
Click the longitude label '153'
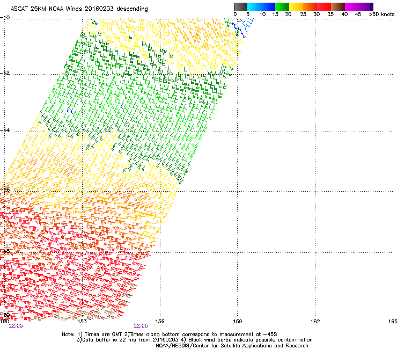(x=82, y=322)
